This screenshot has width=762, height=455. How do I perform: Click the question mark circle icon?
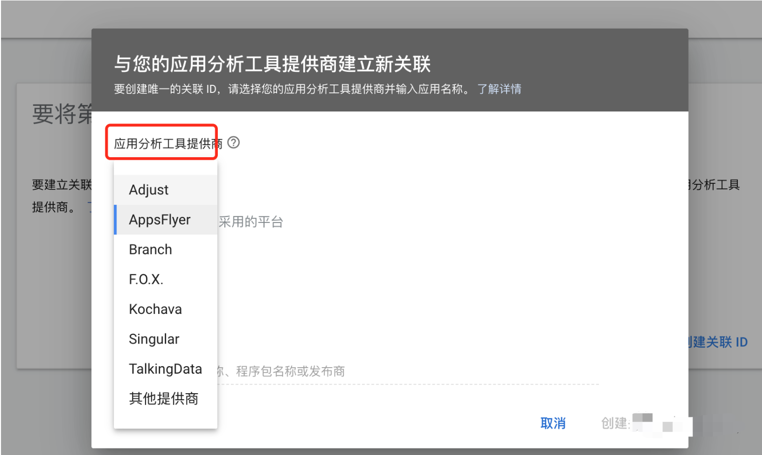[x=233, y=143]
